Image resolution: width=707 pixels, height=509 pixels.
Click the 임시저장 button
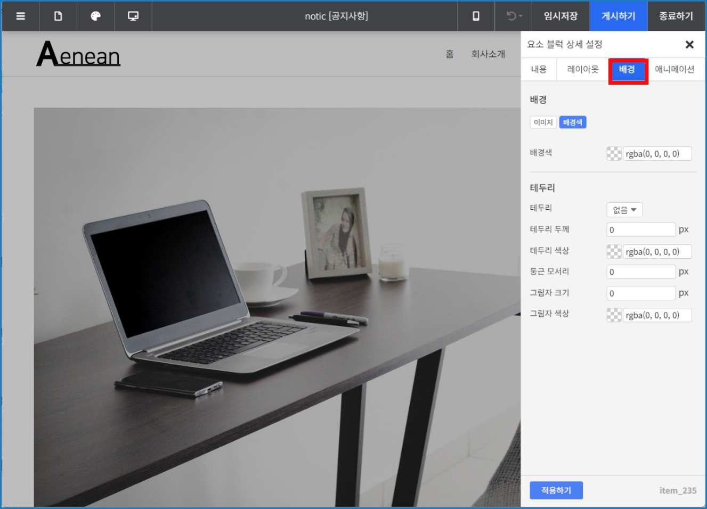[560, 16]
